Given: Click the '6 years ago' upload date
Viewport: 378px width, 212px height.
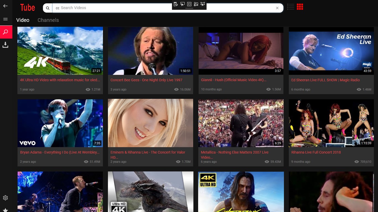Looking at the screenshot, I should coord(209,162).
